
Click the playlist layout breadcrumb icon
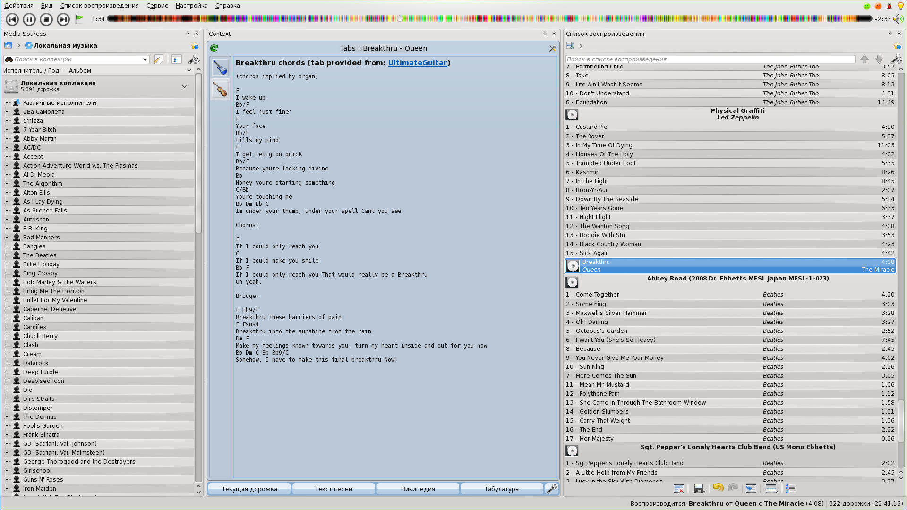(570, 45)
